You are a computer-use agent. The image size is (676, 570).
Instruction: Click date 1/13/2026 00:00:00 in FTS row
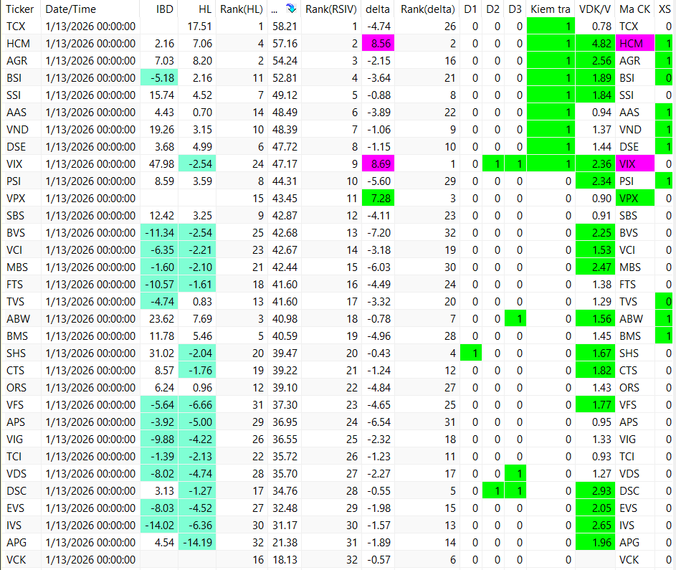[90, 285]
